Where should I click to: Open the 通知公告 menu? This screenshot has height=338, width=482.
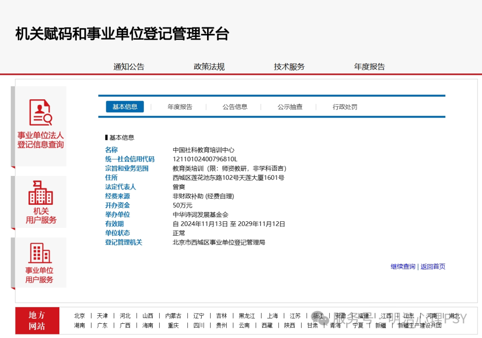[x=129, y=66]
